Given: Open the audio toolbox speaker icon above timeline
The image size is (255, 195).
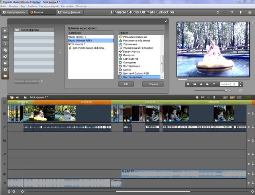Looking at the screenshot, I should coord(17,97).
